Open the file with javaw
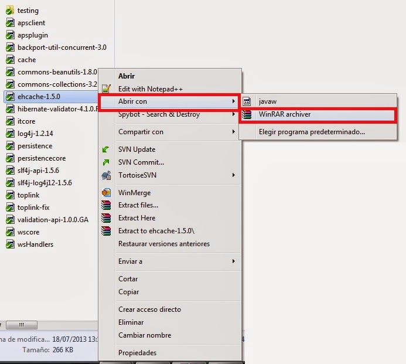The width and height of the screenshot is (406, 364). (318, 101)
